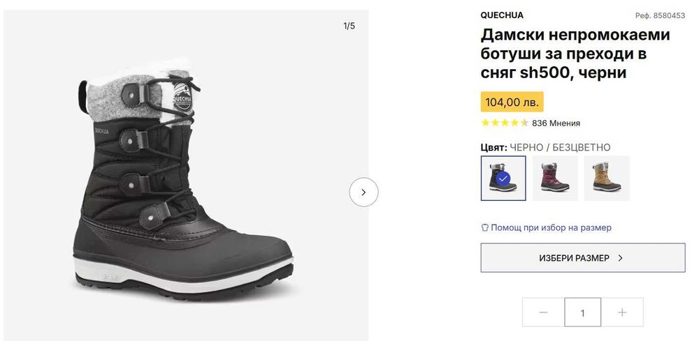Pick the tan boot color variant

tap(607, 178)
